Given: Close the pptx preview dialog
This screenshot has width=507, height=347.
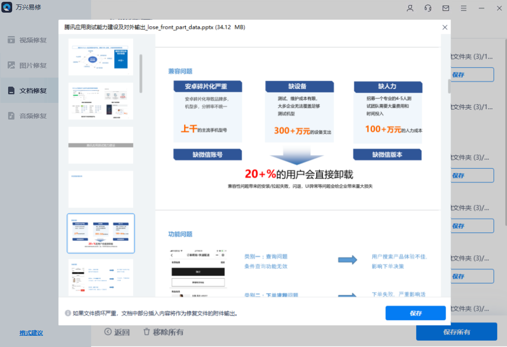Looking at the screenshot, I should pos(445,27).
